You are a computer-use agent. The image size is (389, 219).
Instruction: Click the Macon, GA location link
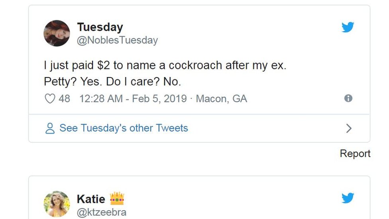pos(222,99)
